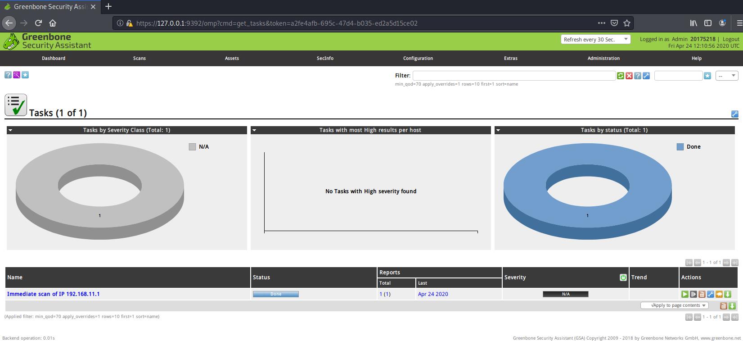Sort tasks by the Name column header

[x=15, y=277]
